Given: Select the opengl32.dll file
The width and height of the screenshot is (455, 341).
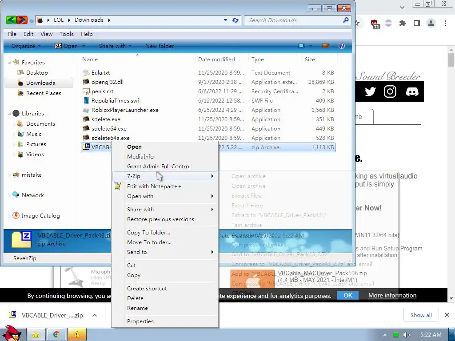Looking at the screenshot, I should [108, 82].
